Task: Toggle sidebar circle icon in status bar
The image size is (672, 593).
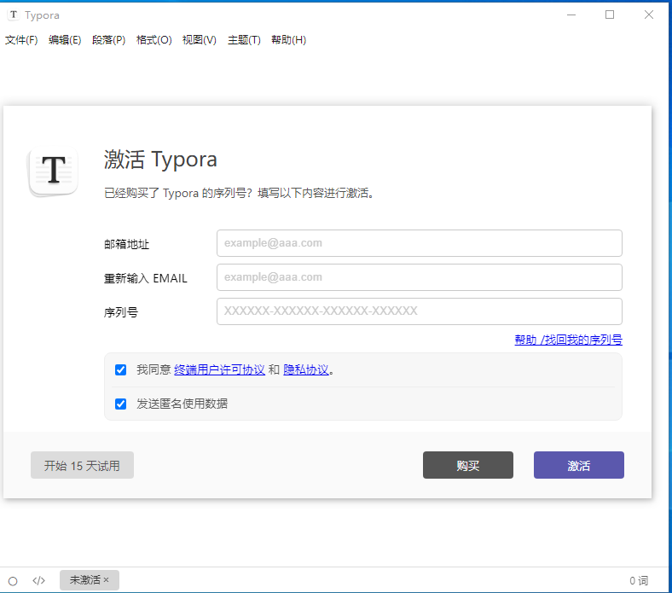Action: click(x=13, y=581)
